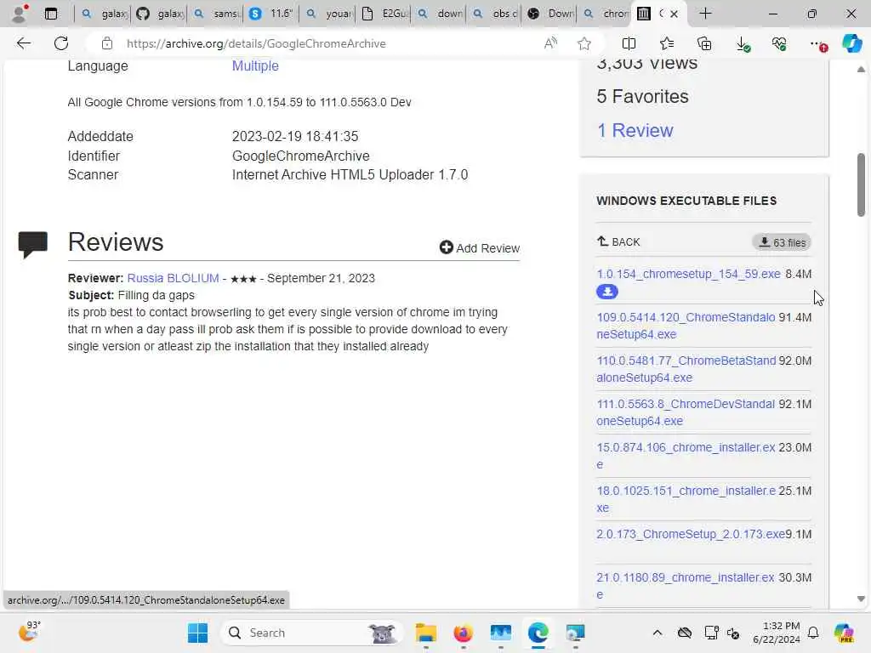This screenshot has width=871, height=653.
Task: Switch to the 11.6" tab
Action: [271, 14]
